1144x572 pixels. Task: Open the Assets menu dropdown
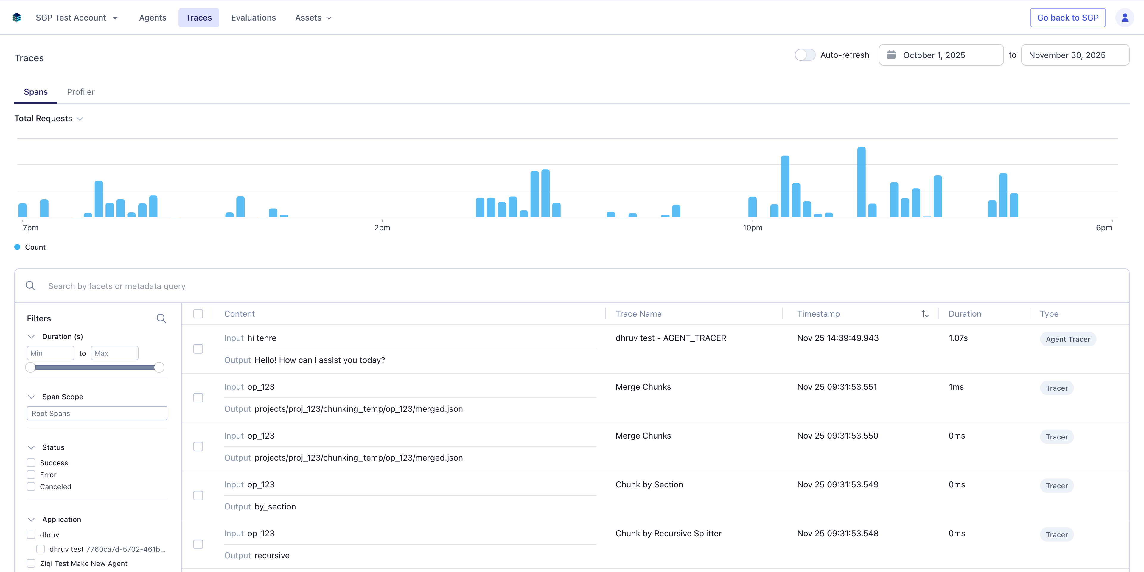click(x=313, y=18)
